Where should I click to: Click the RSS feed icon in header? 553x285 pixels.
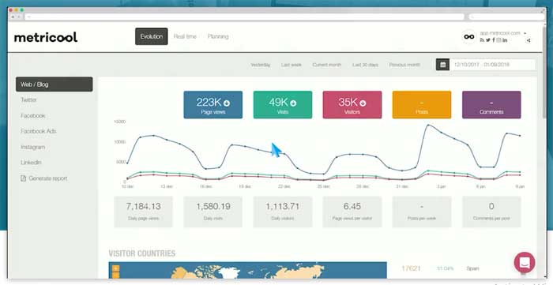[482, 40]
